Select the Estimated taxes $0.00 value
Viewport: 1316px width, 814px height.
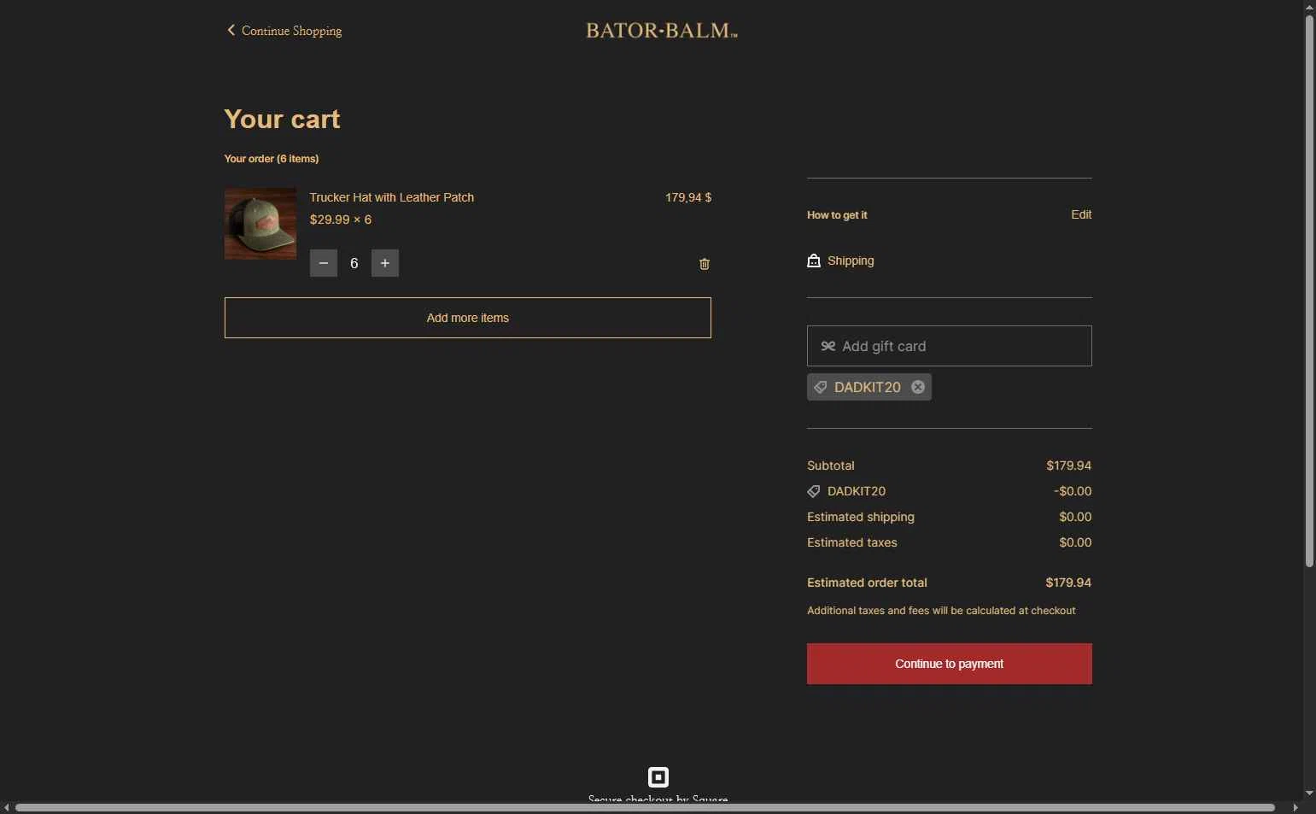(1075, 542)
